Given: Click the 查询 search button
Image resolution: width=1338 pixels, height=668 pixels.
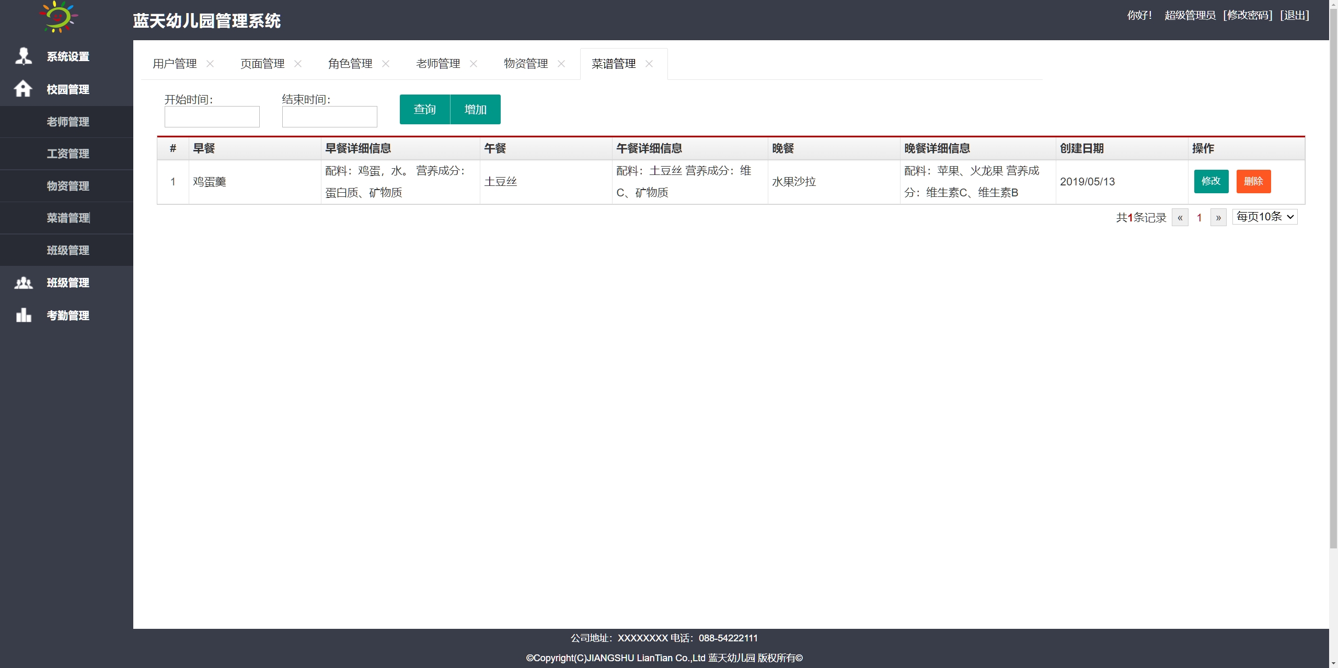Looking at the screenshot, I should click(x=424, y=109).
